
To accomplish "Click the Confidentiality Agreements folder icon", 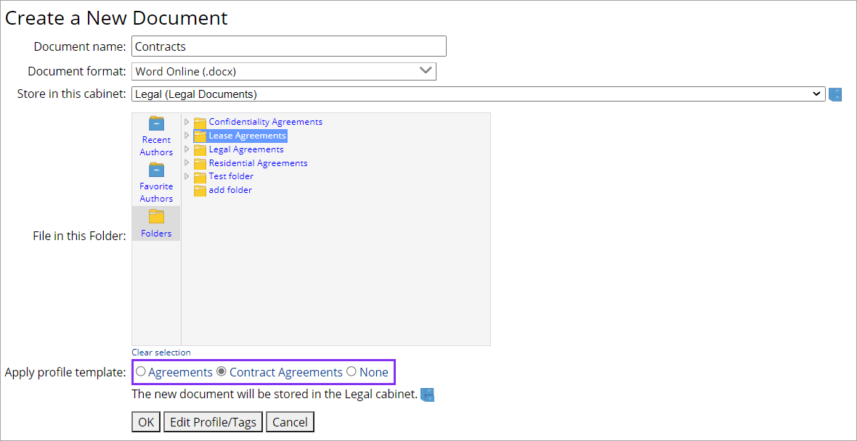I will click(x=199, y=122).
